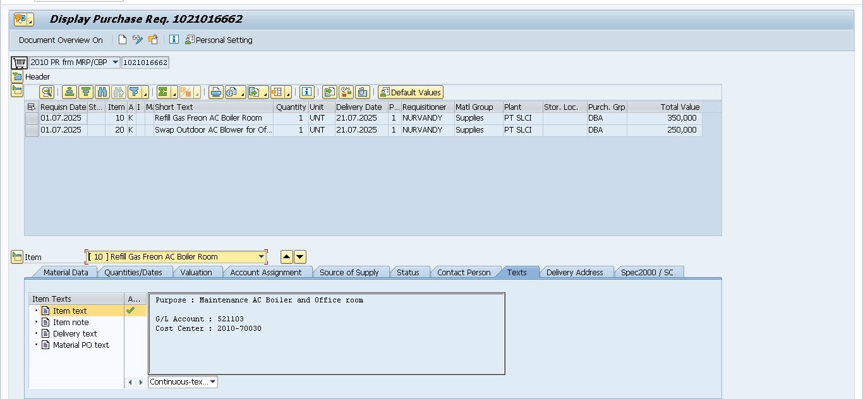Open the Item selector dropdown

(262, 257)
